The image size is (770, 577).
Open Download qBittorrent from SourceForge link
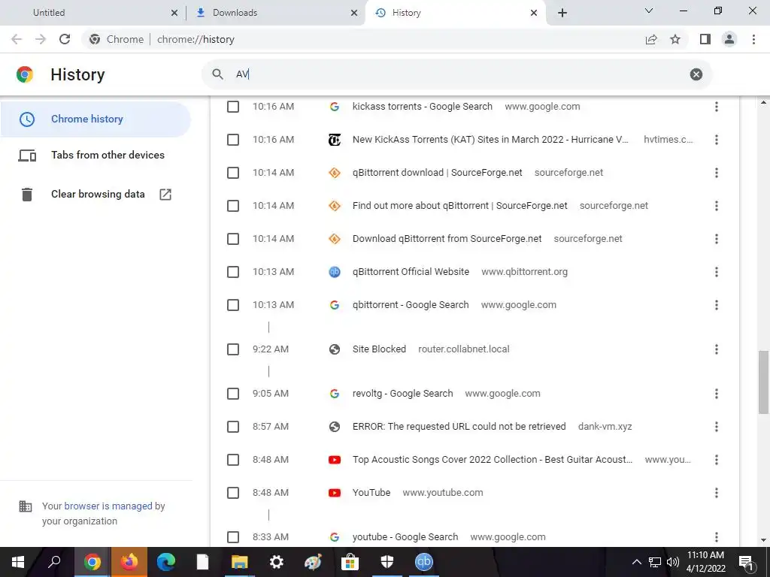tap(447, 239)
